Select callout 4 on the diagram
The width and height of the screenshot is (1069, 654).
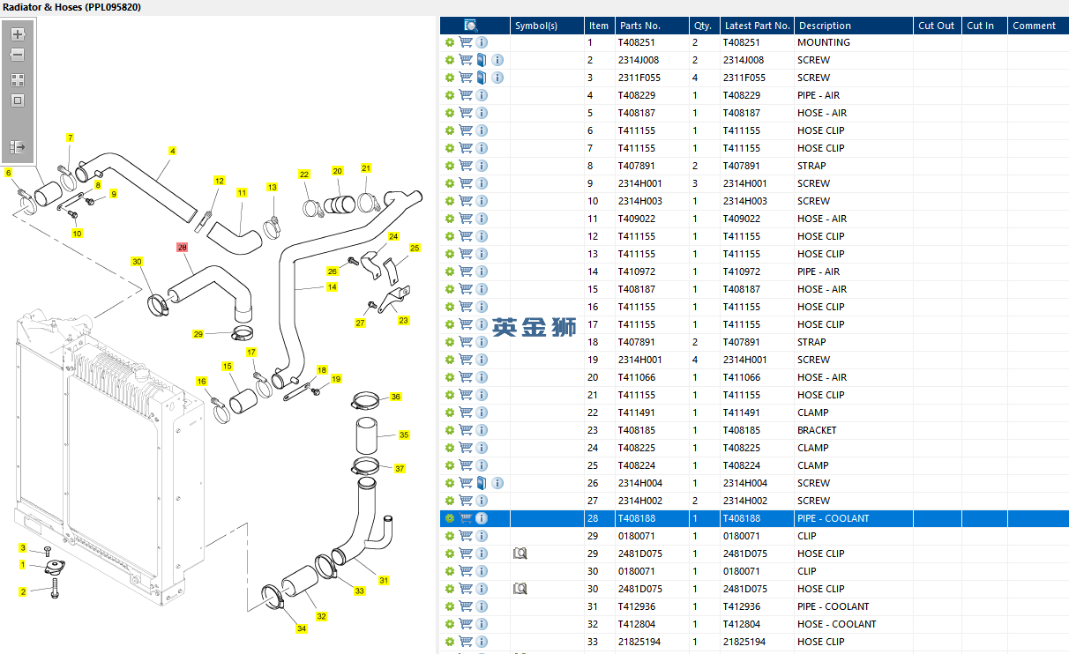click(x=173, y=151)
